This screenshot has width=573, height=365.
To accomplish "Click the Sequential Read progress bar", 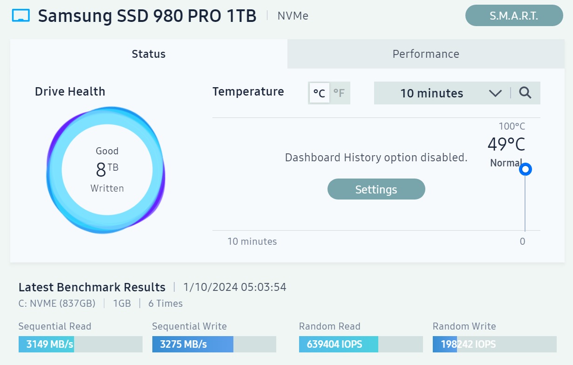I will point(80,344).
